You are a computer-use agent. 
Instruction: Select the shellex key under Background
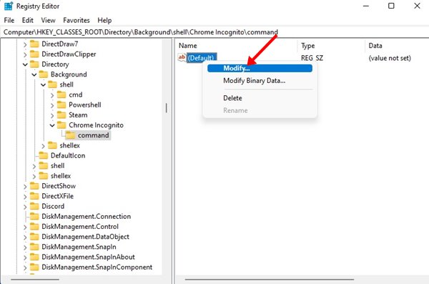click(x=70, y=145)
